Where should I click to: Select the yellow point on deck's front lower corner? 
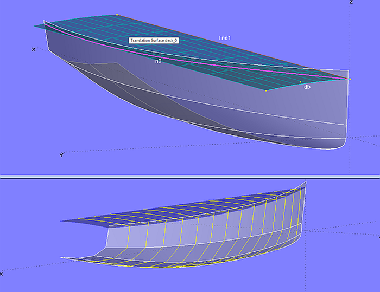click(x=266, y=91)
